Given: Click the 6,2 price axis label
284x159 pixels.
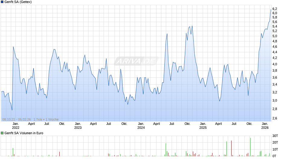Looking at the screenshot, I should coord(275,9).
